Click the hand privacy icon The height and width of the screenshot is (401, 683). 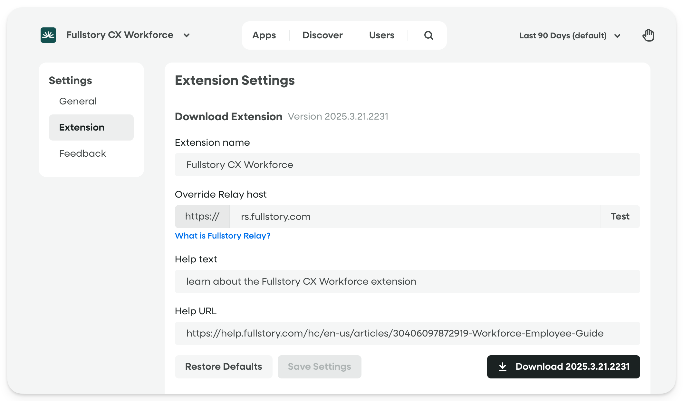coord(648,35)
